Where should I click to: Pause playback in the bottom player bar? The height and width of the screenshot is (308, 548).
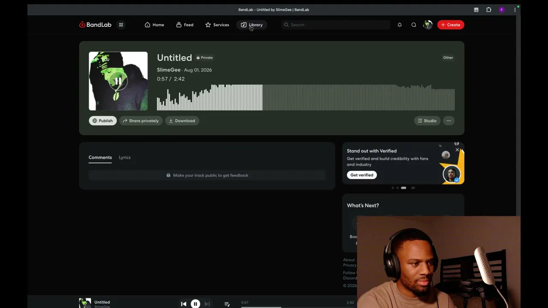[x=195, y=304]
